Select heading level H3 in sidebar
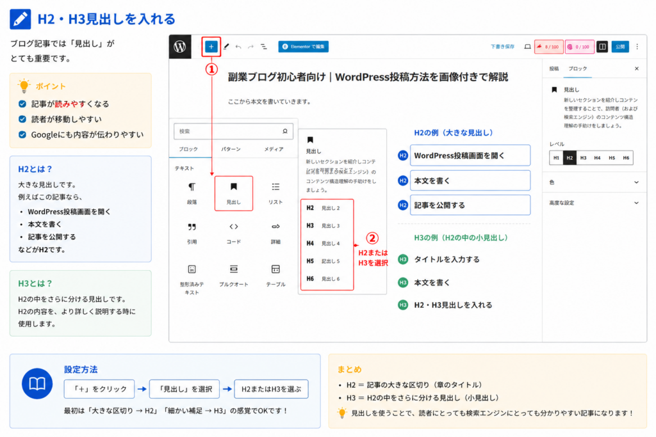This screenshot has height=437, width=656. [x=583, y=158]
